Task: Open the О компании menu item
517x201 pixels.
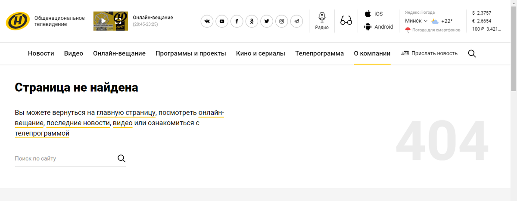Action: click(372, 53)
